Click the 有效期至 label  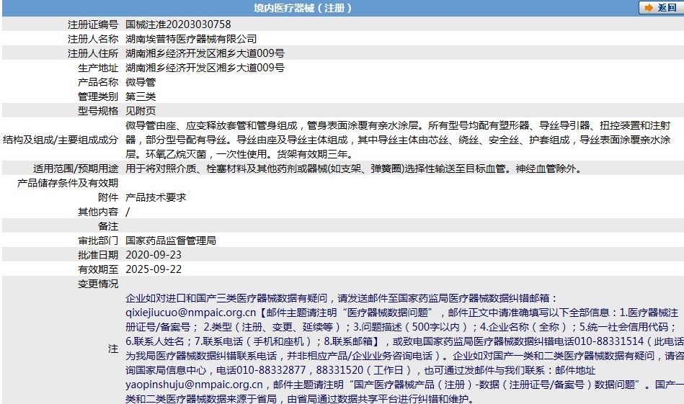[x=98, y=269]
